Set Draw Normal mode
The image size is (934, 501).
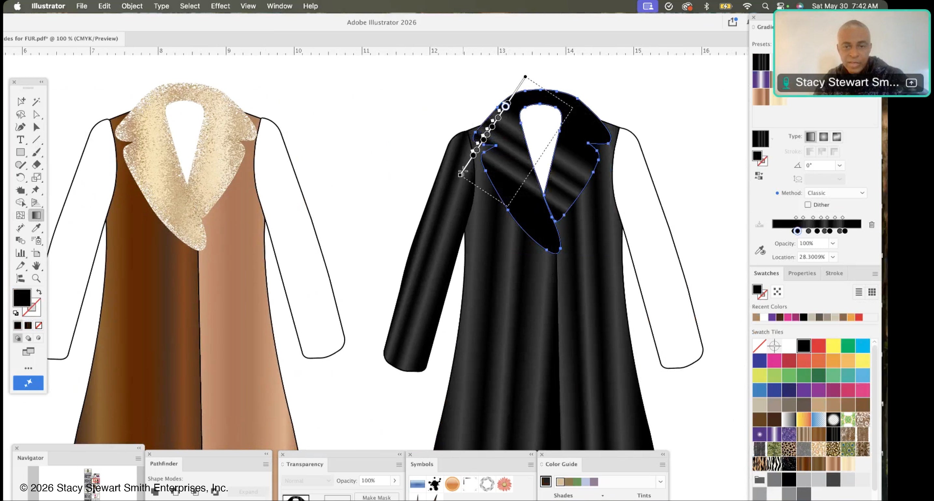point(18,338)
